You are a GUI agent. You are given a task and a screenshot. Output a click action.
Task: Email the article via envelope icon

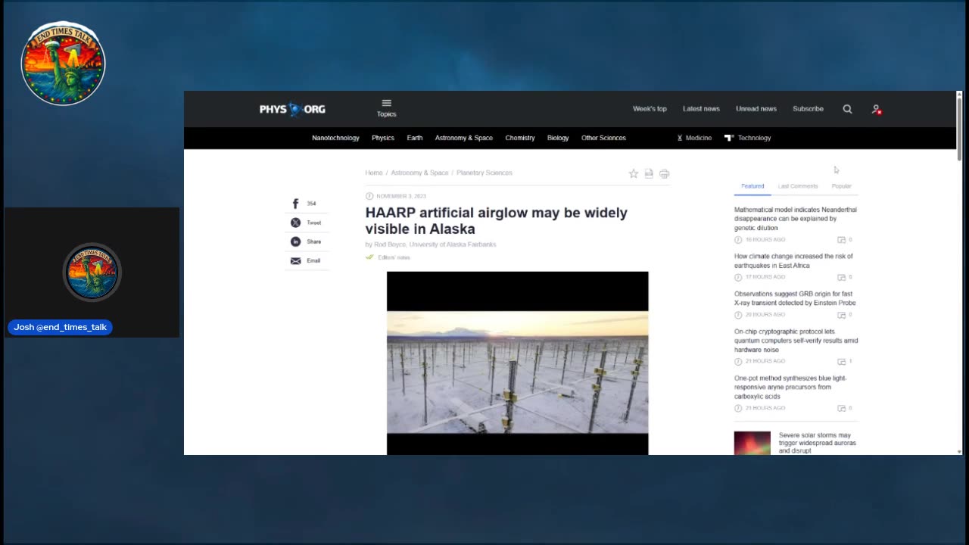pyautogui.click(x=295, y=260)
